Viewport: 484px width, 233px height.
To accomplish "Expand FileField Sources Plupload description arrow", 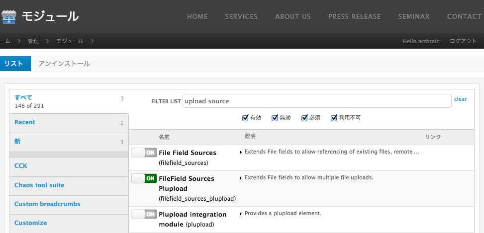I will (241, 177).
